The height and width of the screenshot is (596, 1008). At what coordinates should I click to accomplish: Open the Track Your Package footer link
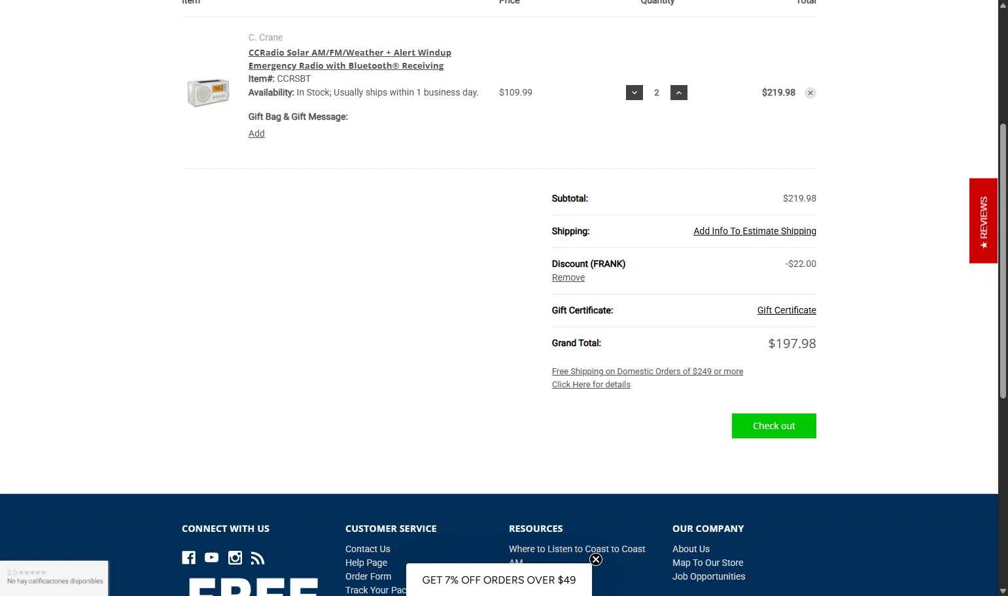375,590
